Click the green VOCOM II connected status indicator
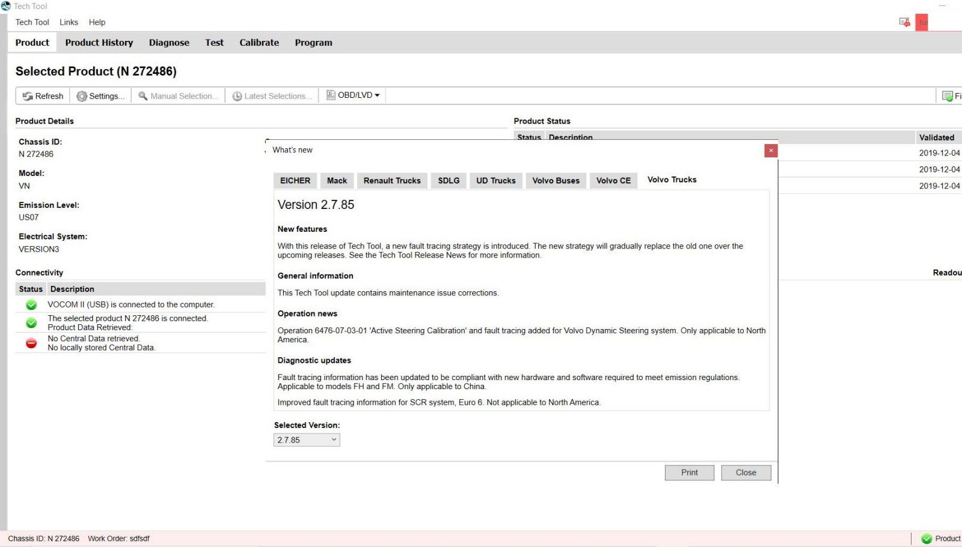 30,304
